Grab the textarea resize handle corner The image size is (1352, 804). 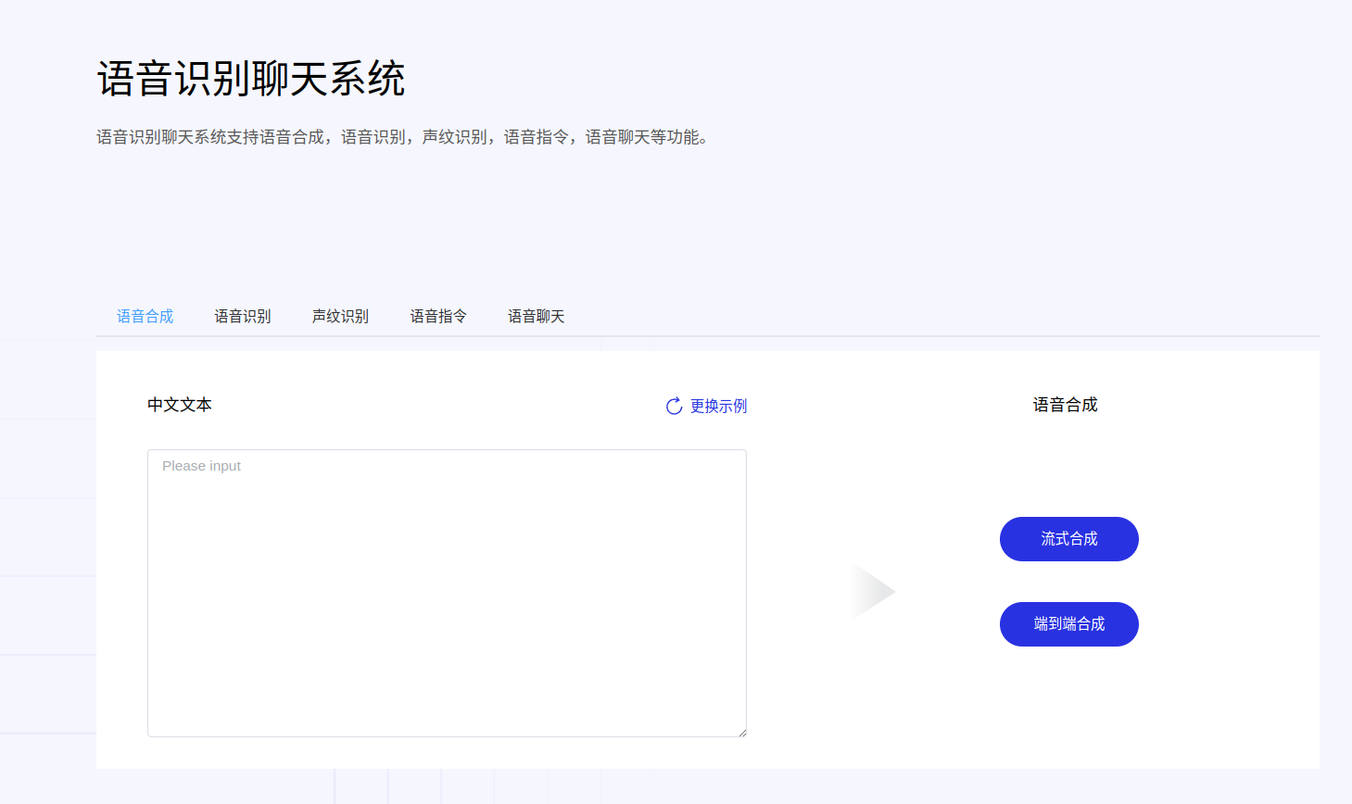click(x=742, y=733)
